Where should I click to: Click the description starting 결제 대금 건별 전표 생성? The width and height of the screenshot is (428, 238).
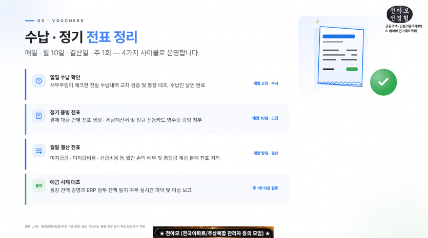coord(126,120)
